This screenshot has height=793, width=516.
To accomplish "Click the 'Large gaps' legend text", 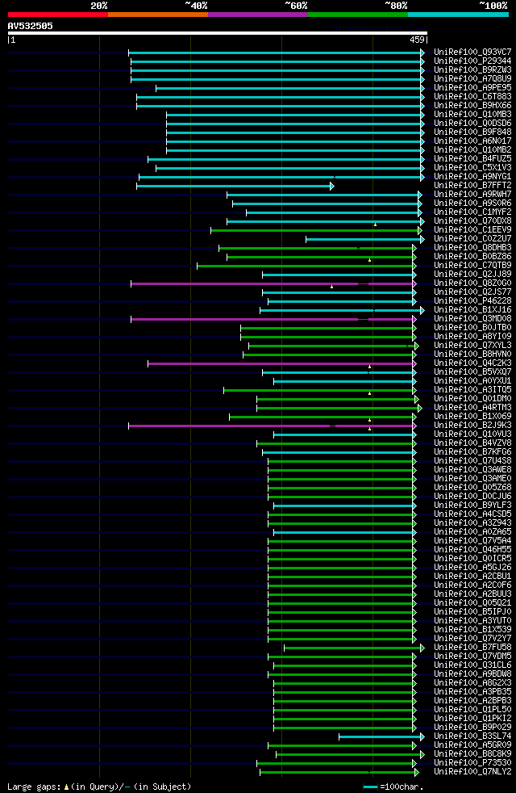I will [x=35, y=787].
